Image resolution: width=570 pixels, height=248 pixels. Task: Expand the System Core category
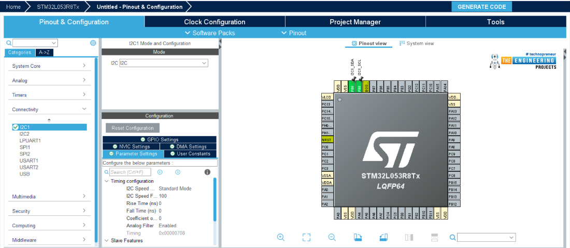click(49, 66)
